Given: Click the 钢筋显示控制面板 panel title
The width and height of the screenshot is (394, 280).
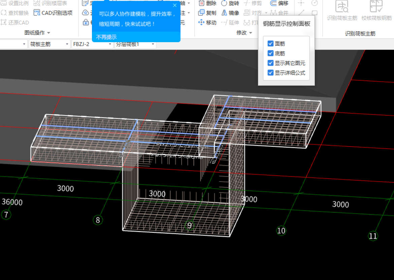Looking at the screenshot, I should point(287,24).
